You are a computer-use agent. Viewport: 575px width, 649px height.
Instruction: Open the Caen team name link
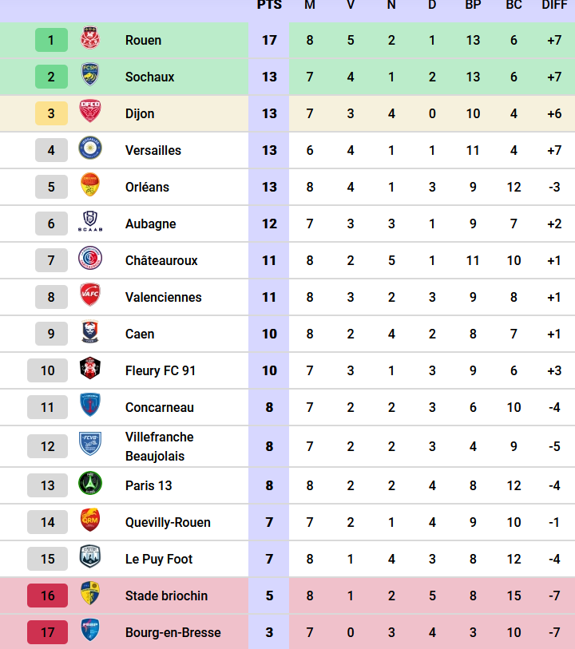point(140,334)
